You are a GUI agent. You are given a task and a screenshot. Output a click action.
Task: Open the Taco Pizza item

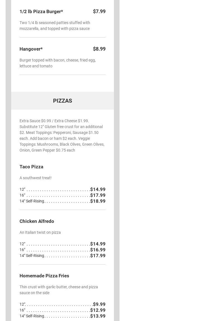[x=31, y=167]
